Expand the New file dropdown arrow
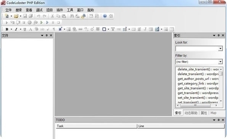This screenshot has width=227, height=139. (x=11, y=16)
